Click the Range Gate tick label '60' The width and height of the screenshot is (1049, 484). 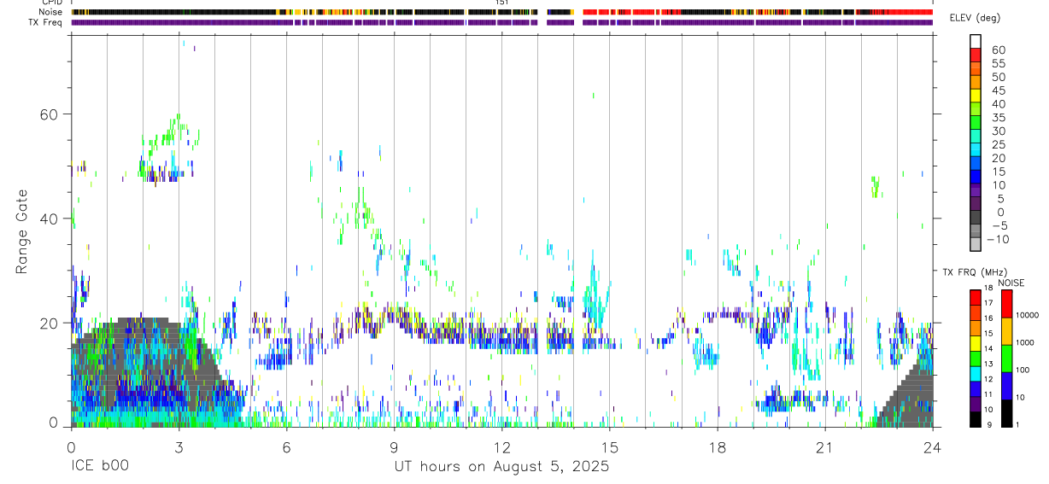[x=50, y=114]
